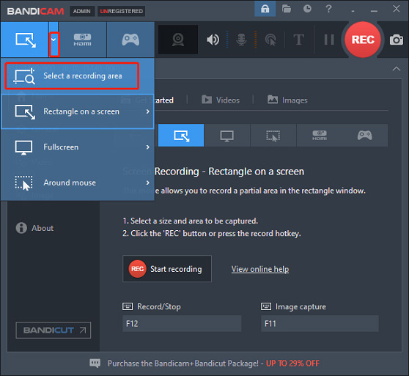Click the Image capture hotkey field F11
Image resolution: width=409 pixels, height=376 pixels.
(320, 323)
